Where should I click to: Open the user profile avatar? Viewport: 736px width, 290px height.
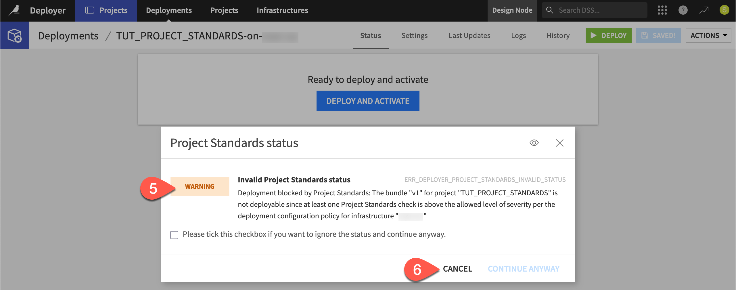tap(725, 10)
